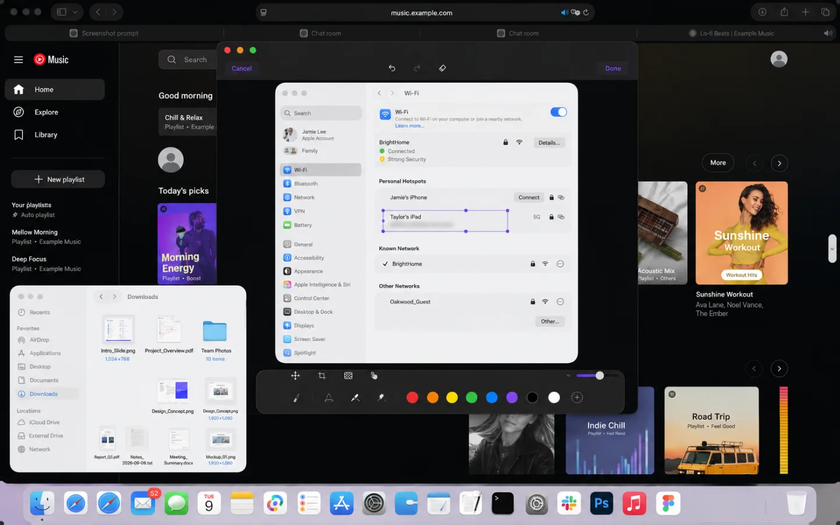Toggle the speaker icon in the address bar

564,12
